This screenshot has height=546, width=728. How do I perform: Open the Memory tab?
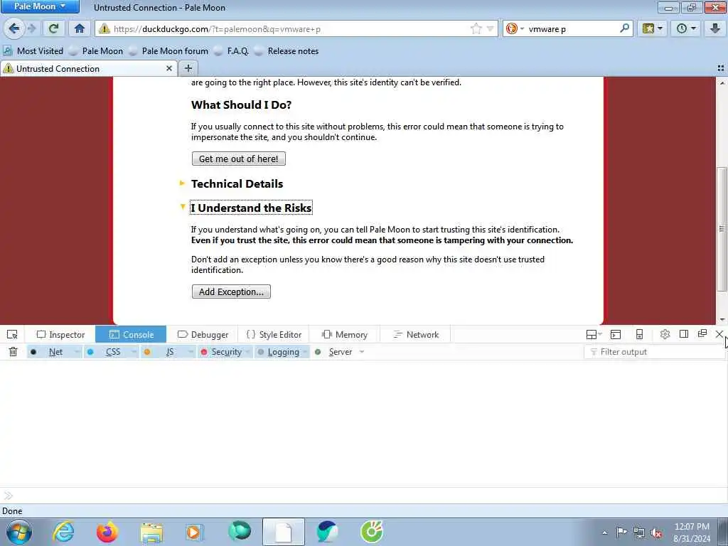[345, 334]
